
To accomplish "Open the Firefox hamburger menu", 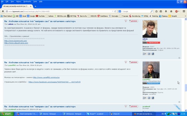I will [x=184, y=11].
